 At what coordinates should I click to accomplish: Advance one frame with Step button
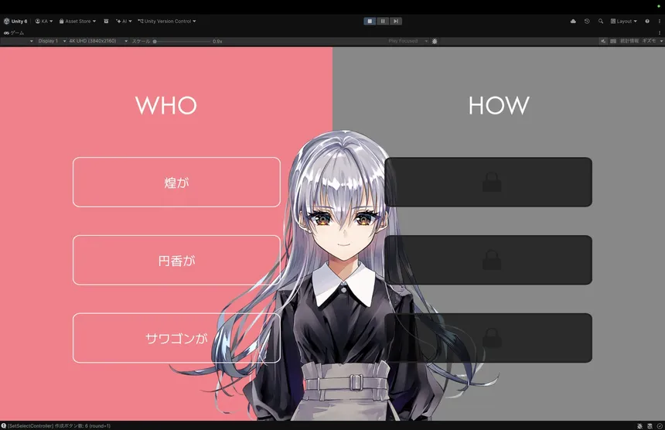point(396,21)
